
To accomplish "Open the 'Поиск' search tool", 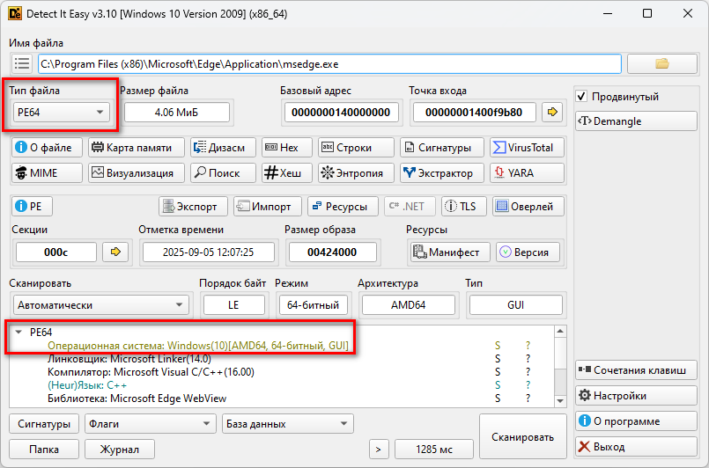I will [x=223, y=172].
